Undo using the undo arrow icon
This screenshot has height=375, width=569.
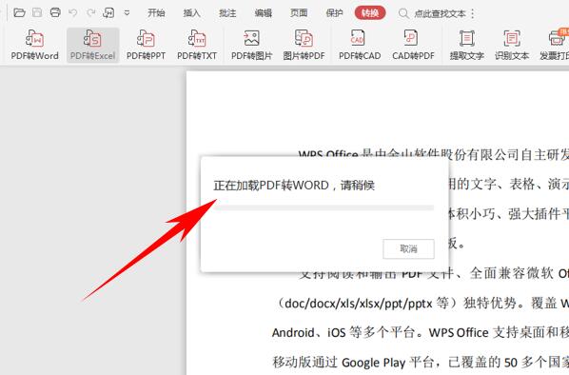[x=73, y=13]
